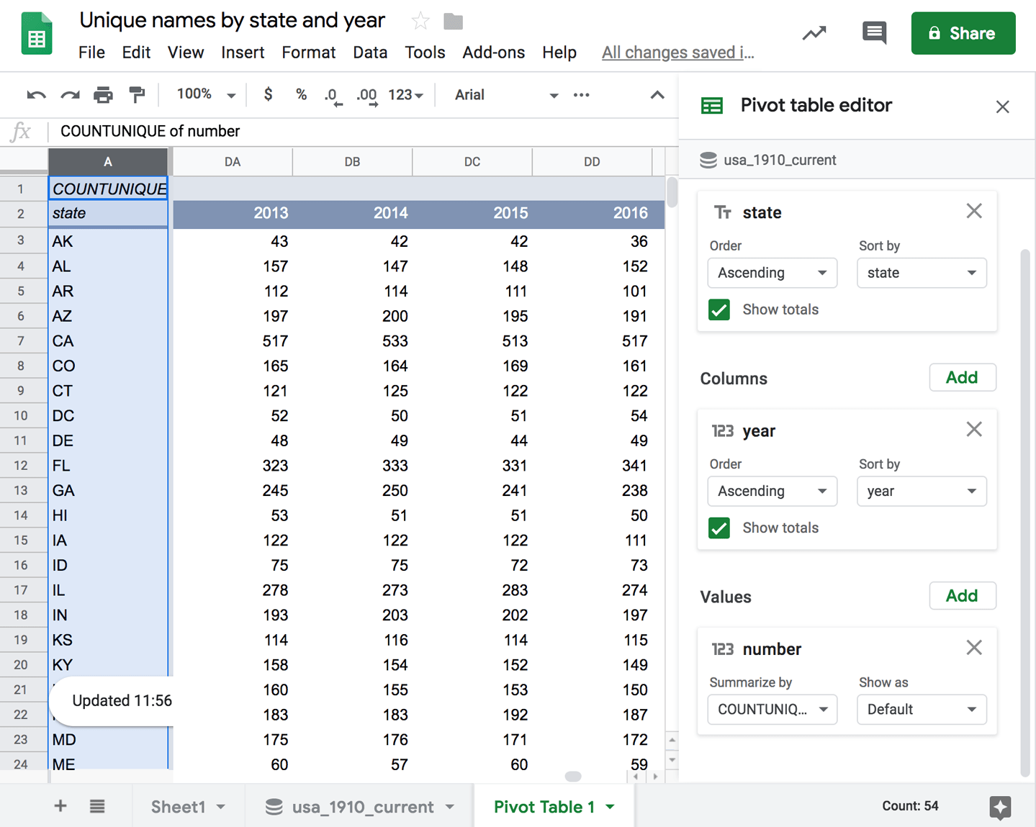This screenshot has height=827, width=1036.
Task: Open the Format menu
Action: pyautogui.click(x=308, y=52)
